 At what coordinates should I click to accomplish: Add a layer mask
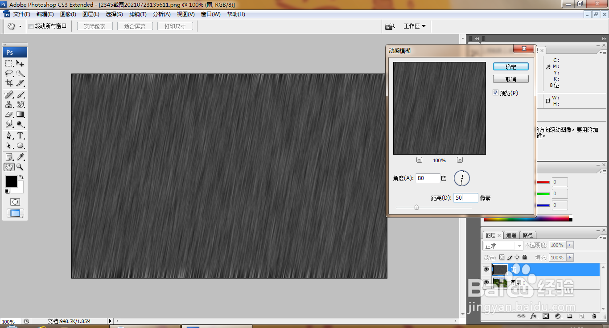[546, 316]
